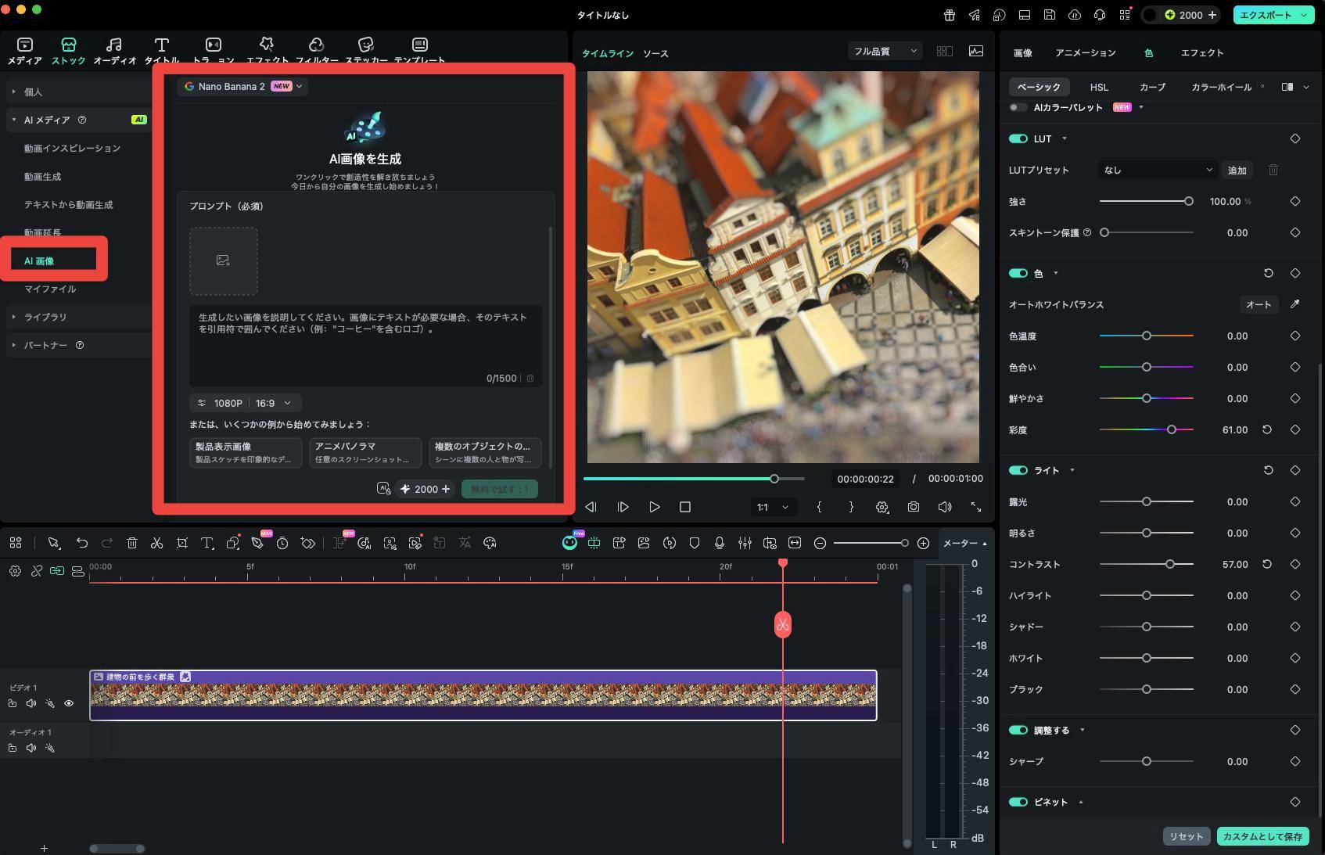Click the white balance eyedropper

pyautogui.click(x=1294, y=304)
